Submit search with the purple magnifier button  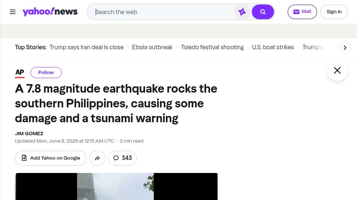pos(263,12)
